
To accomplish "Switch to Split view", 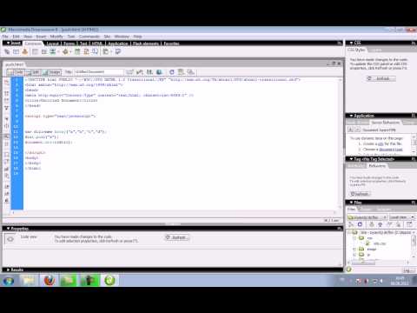I will tap(33, 72).
